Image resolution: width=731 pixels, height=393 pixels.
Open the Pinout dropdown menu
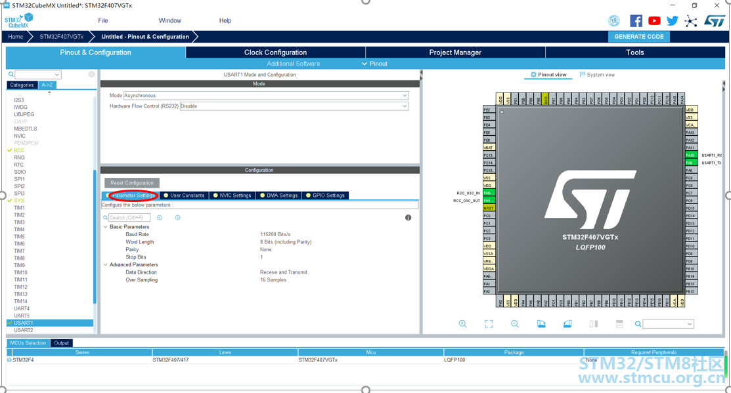[374, 64]
